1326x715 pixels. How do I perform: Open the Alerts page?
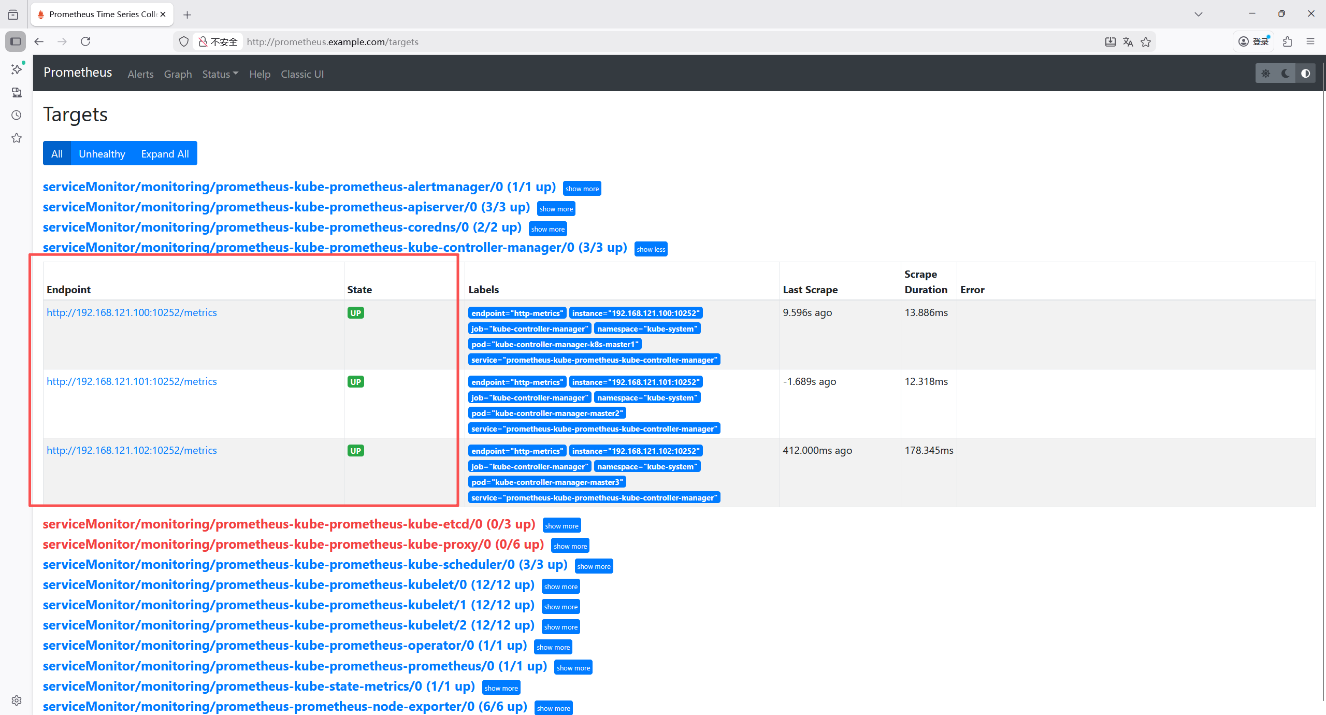[140, 74]
